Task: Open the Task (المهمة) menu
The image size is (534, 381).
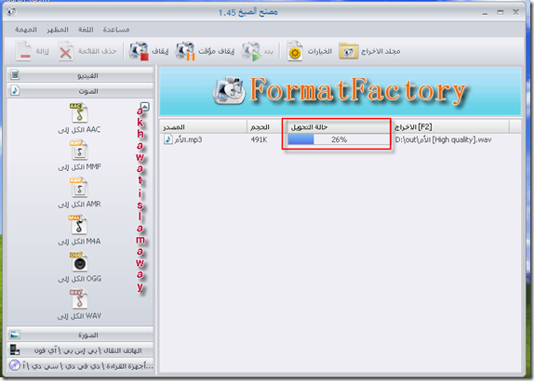Action: pyautogui.click(x=25, y=30)
